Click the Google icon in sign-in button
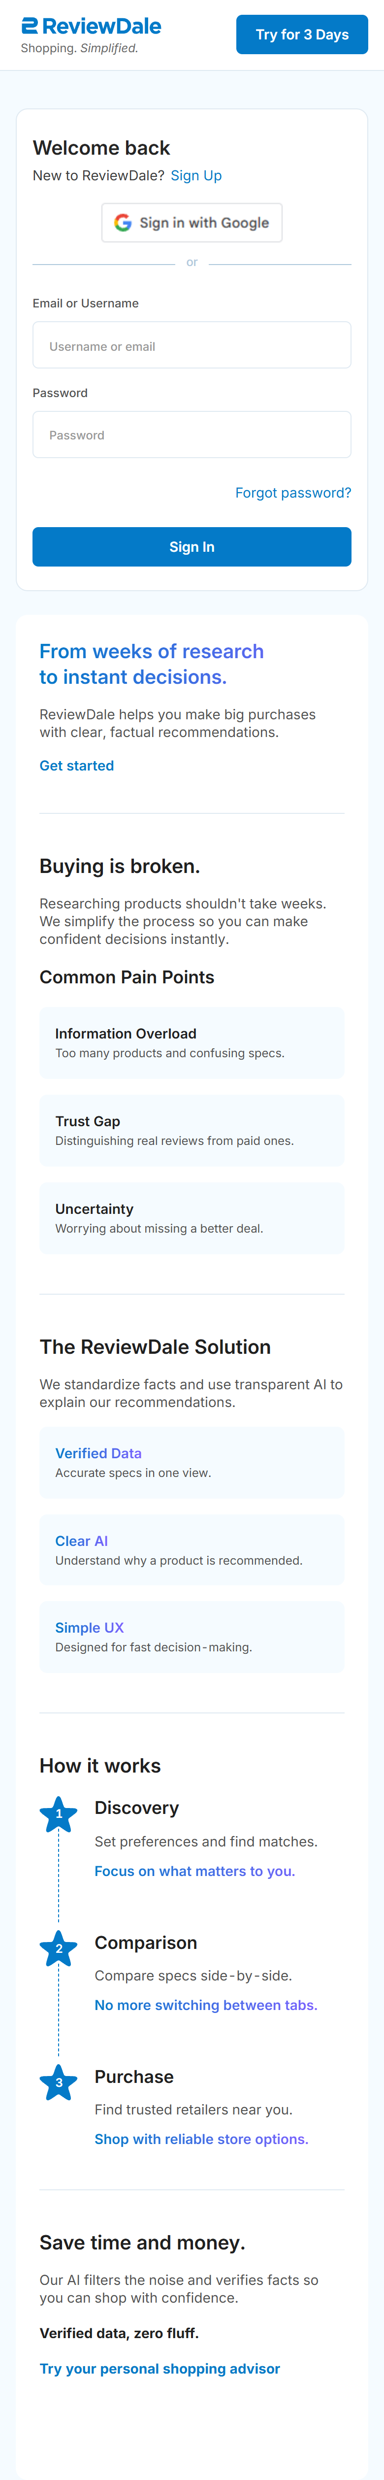This screenshot has height=2480, width=384. (123, 222)
